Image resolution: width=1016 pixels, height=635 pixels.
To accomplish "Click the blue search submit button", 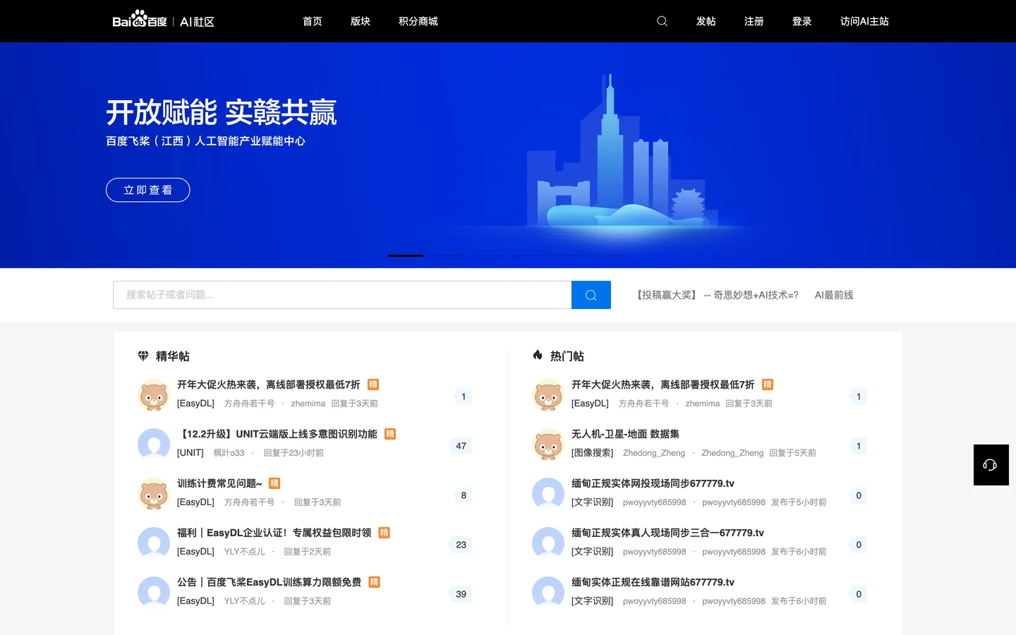I will (x=591, y=295).
